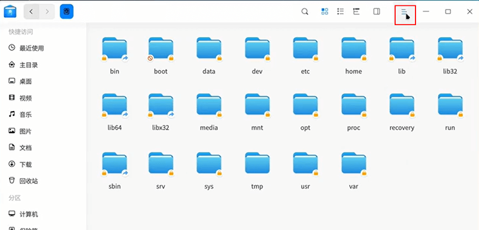Select the etc folder icon
The image size is (479, 230).
(305, 49)
